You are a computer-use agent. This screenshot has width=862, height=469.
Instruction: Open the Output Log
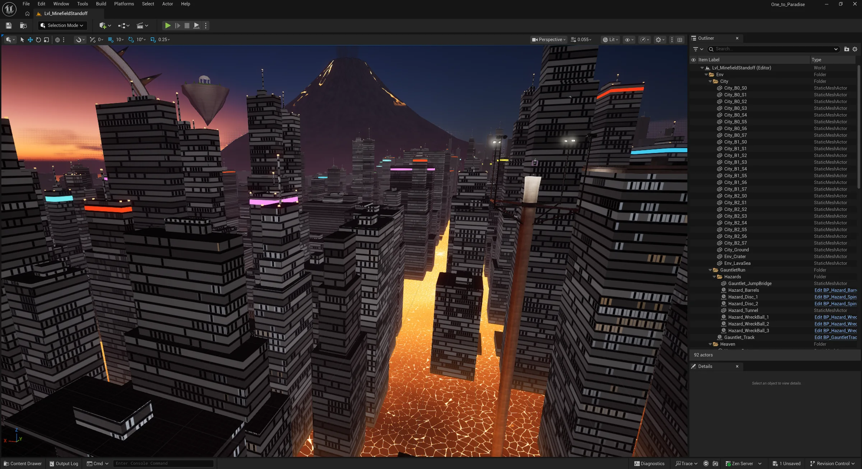pyautogui.click(x=64, y=464)
